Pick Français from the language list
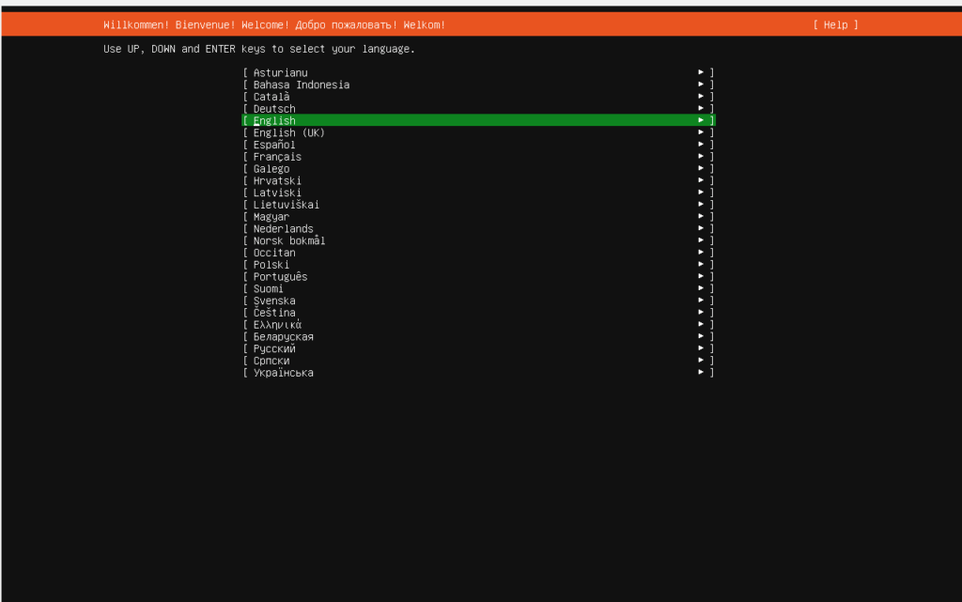This screenshot has height=602, width=962. (x=277, y=157)
